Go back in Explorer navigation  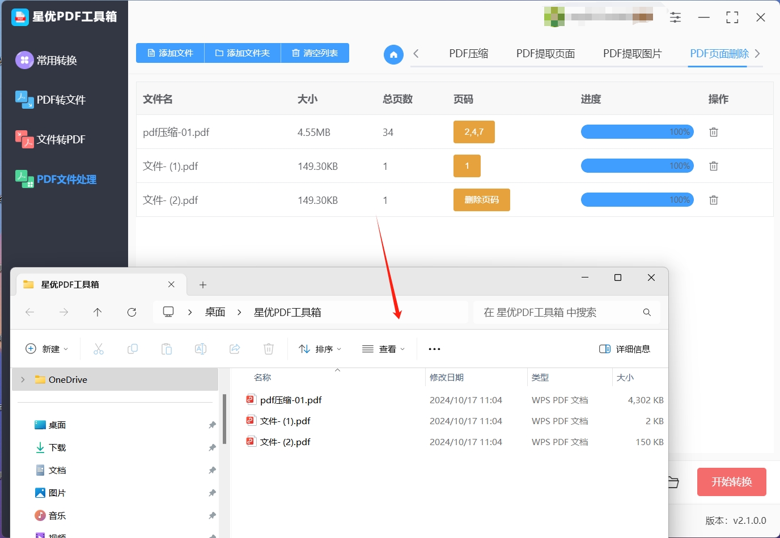pyautogui.click(x=30, y=312)
